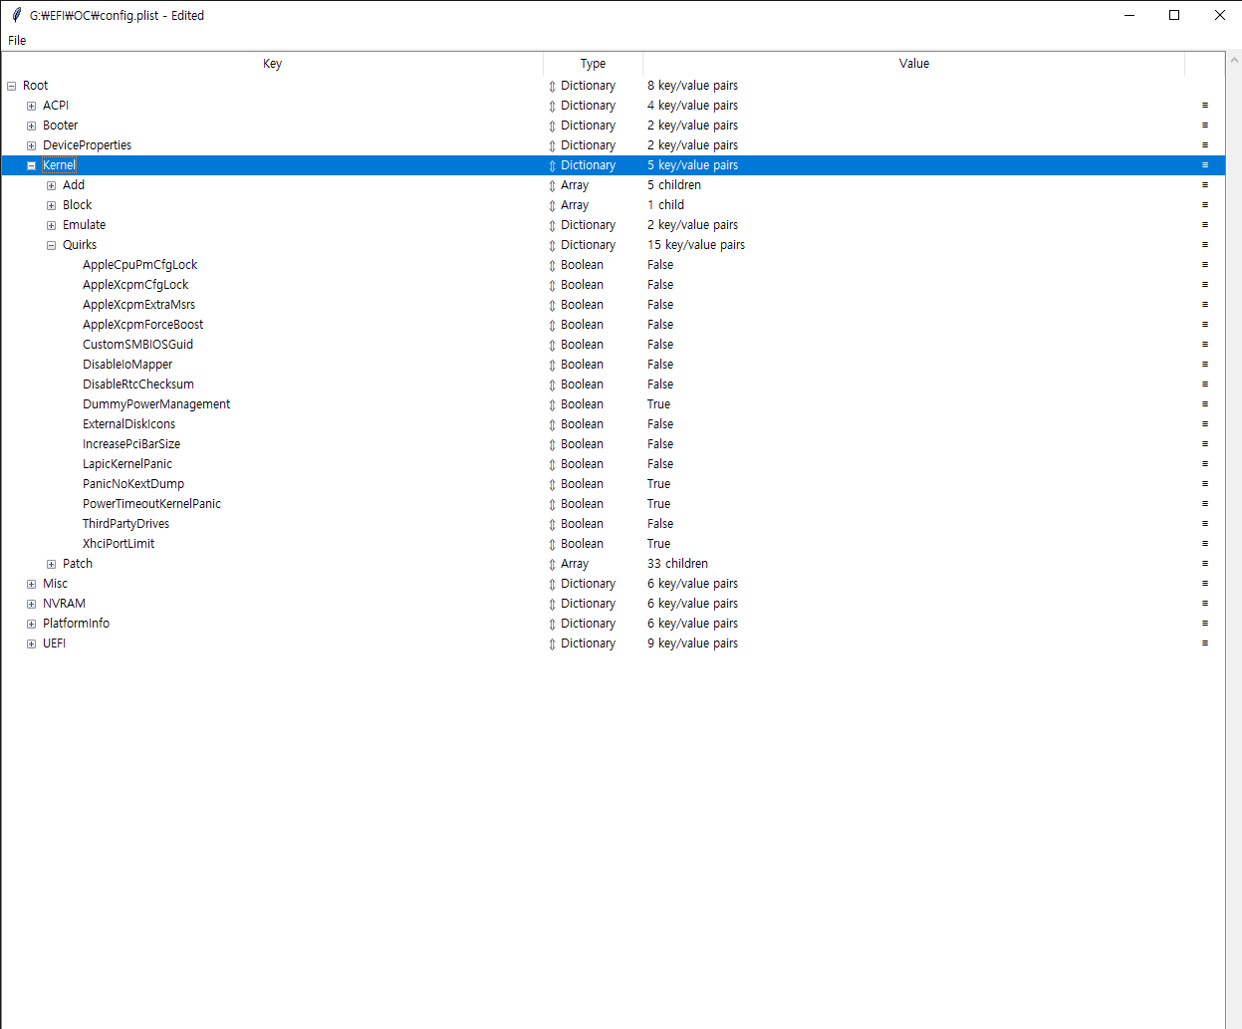Expand the UEFI node
1242x1029 pixels.
31,643
